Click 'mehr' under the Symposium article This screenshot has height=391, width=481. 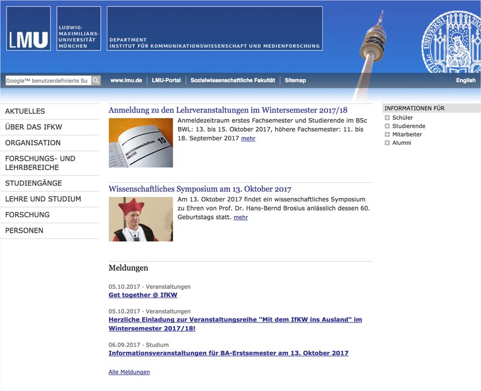pos(240,217)
